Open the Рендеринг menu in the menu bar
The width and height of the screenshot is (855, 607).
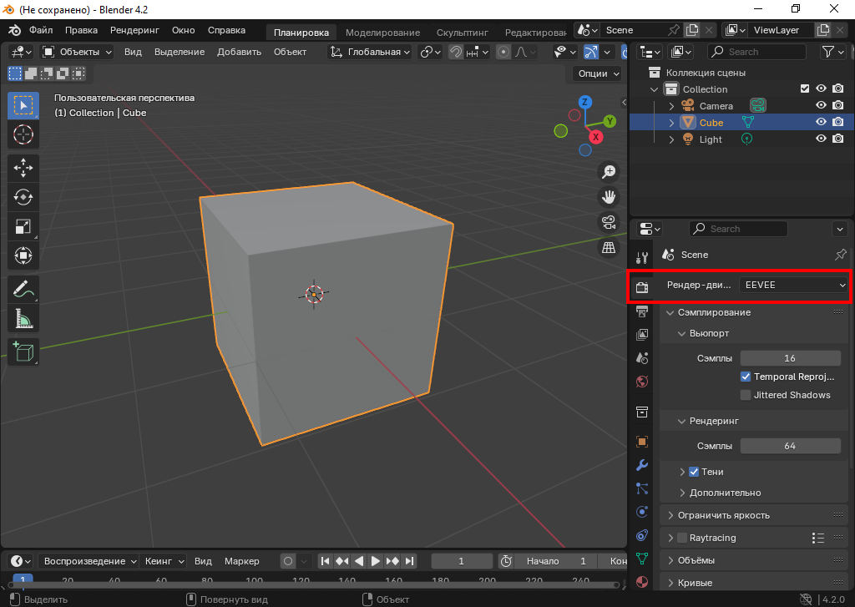click(134, 30)
